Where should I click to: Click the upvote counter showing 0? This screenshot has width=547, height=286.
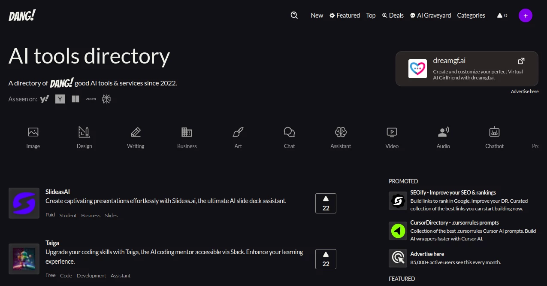[x=502, y=15]
